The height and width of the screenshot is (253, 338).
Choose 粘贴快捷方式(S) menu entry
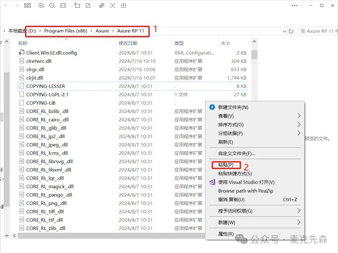click(235, 173)
